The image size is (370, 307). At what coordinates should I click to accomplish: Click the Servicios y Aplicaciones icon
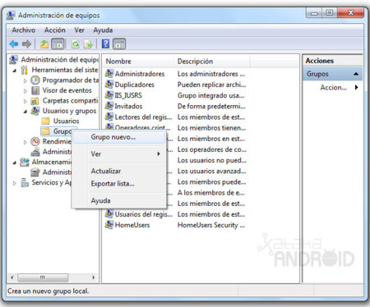pos(25,182)
